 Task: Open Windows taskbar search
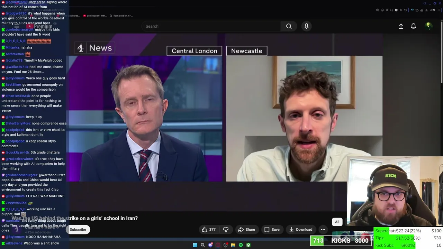pos(202,245)
